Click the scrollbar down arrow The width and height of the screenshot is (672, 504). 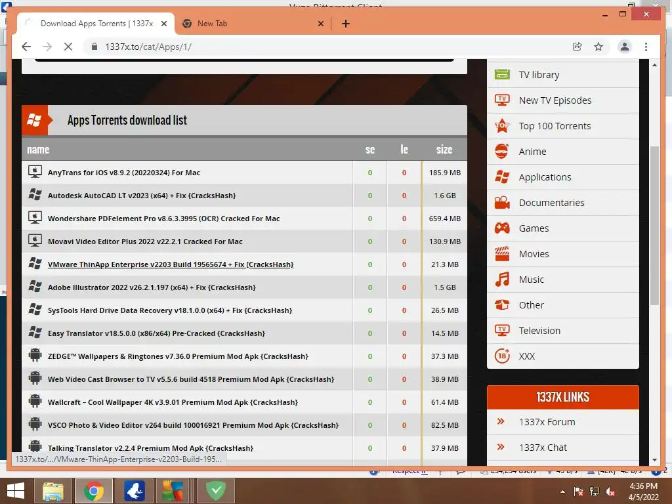654,459
